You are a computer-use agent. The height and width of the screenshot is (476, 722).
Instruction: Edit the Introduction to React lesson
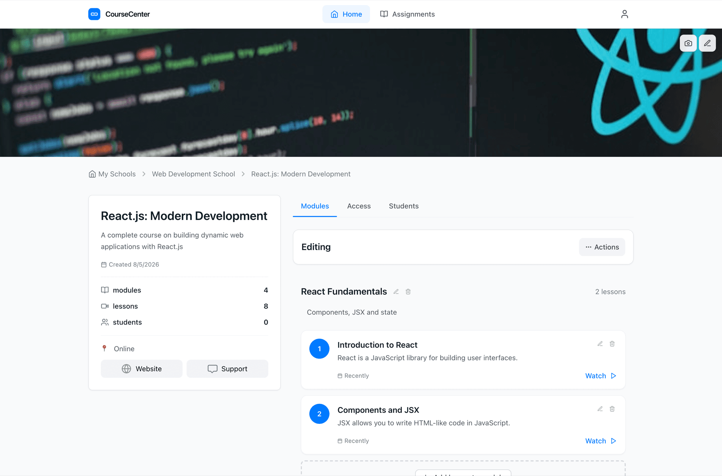(600, 344)
